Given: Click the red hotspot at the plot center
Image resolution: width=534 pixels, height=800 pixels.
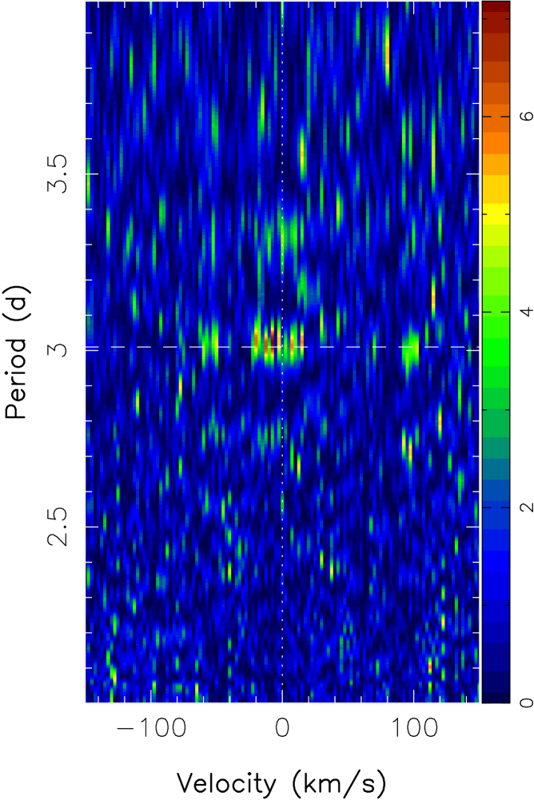Looking at the screenshot, I should 270,342.
